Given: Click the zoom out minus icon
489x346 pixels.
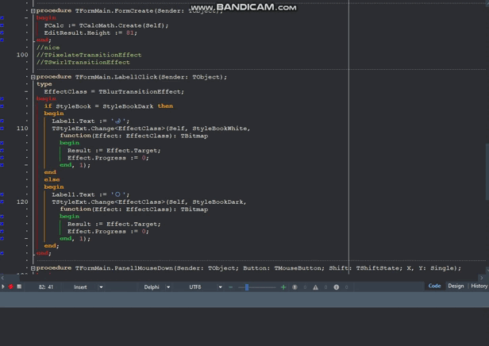Looking at the screenshot, I should click(231, 287).
